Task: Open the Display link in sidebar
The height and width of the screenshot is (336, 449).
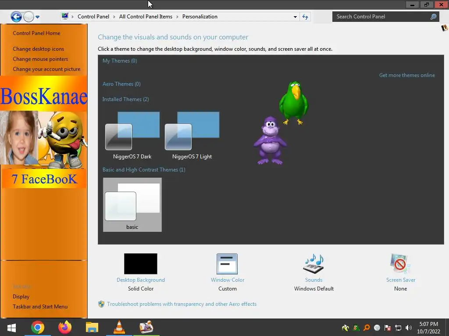Action: tap(21, 297)
